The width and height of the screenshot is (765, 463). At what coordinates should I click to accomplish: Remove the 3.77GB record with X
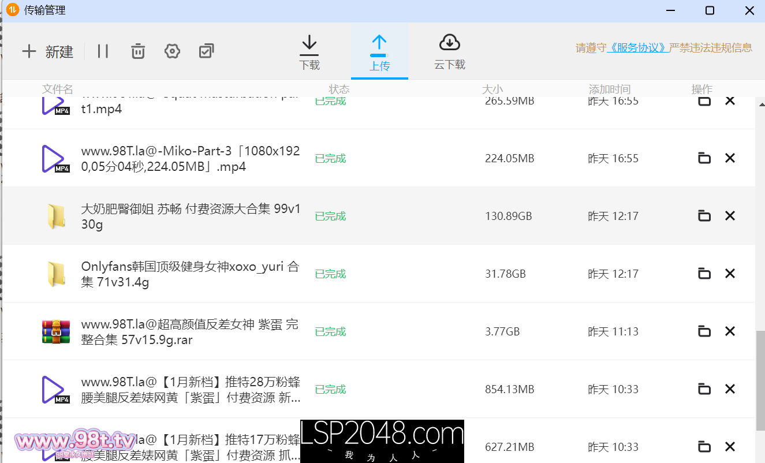click(730, 331)
